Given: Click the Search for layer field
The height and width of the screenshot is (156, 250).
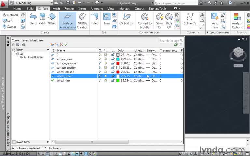Looking at the screenshot, I should tap(171, 41).
